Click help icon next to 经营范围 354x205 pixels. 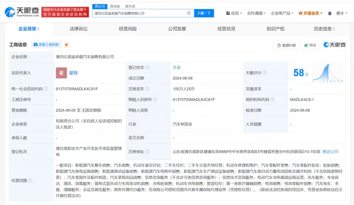coord(30,180)
